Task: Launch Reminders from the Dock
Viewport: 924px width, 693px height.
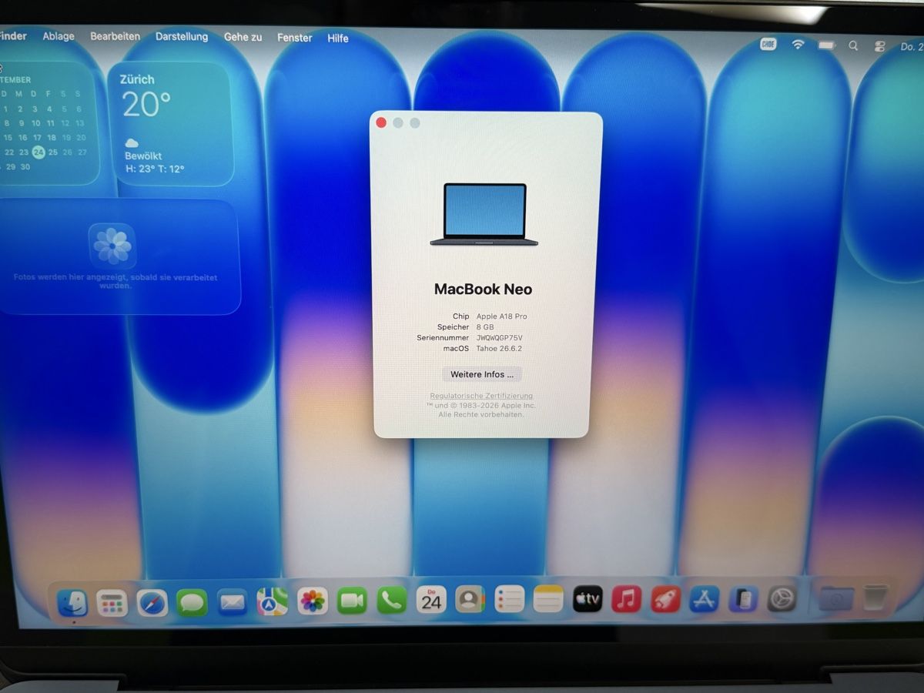Action: (x=509, y=599)
